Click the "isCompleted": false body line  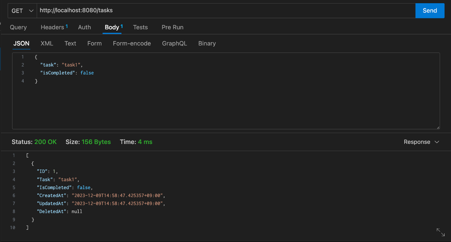coord(67,73)
